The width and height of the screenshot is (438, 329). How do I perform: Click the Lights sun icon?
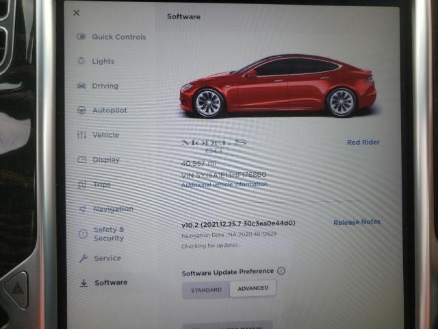pyautogui.click(x=81, y=62)
